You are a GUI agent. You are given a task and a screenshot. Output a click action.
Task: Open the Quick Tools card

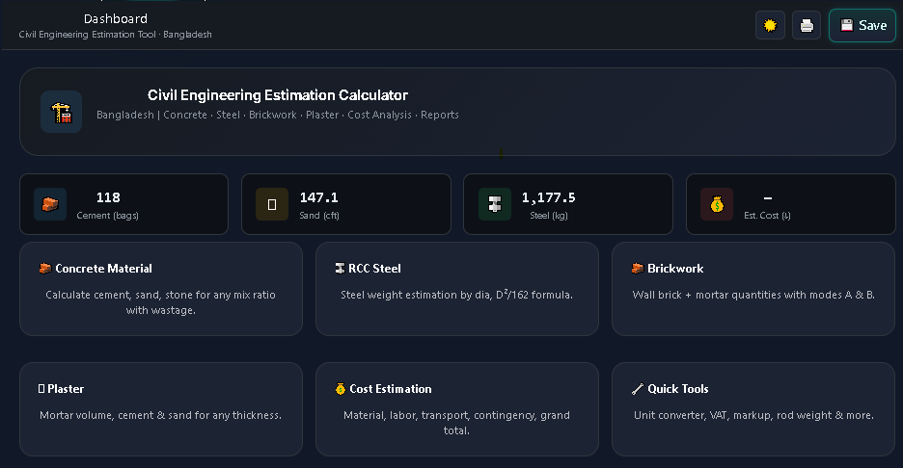(x=753, y=409)
